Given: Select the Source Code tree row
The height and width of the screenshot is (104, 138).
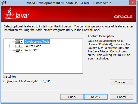Looking at the screenshot, I should click(33, 46).
